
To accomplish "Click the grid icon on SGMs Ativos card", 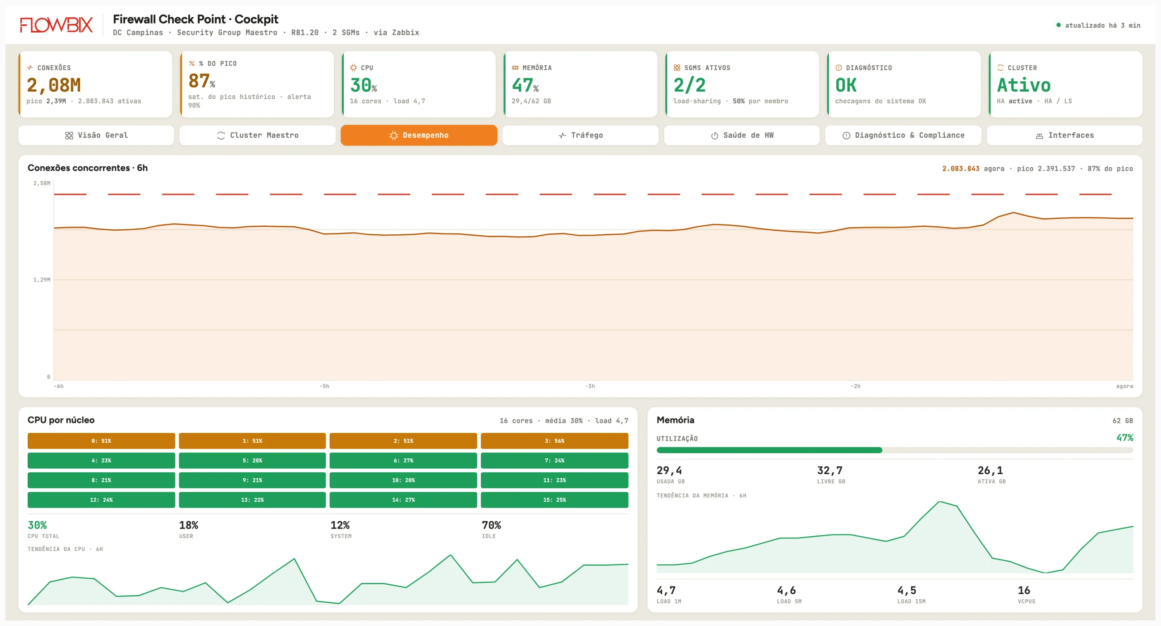I will click(677, 68).
